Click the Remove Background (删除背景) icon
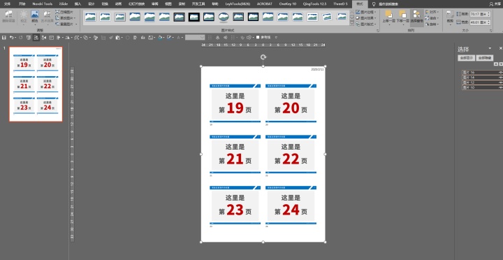Viewport: 503px width, 260px height. pyautogui.click(x=8, y=17)
